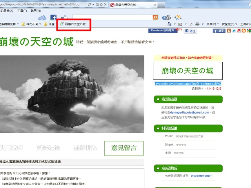251x188 pixels.
Task: Click the 友站連結 section header
Action: point(188,168)
